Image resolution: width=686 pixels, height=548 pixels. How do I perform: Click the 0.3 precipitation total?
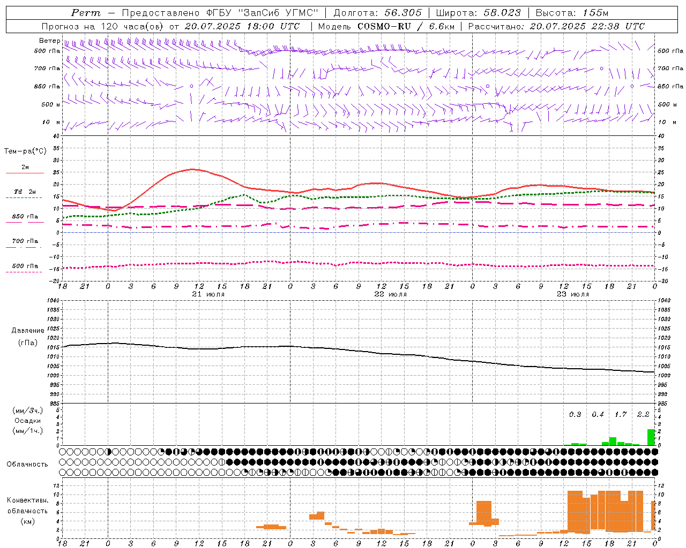tap(575, 414)
